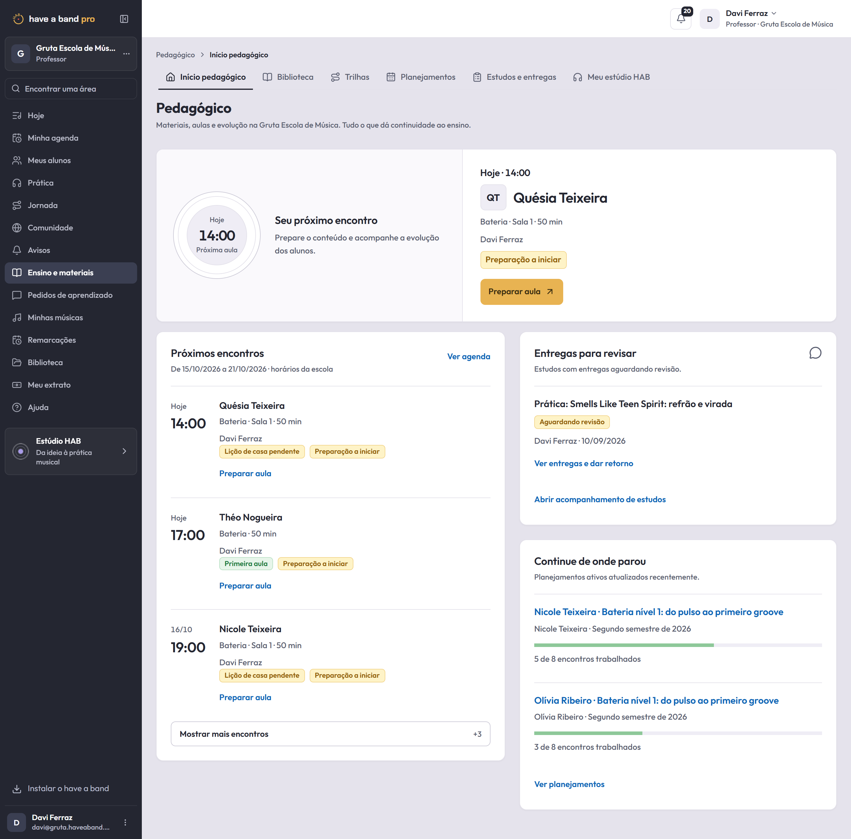This screenshot has height=839, width=851.
Task: Open Comunidade section
Action: click(x=71, y=228)
